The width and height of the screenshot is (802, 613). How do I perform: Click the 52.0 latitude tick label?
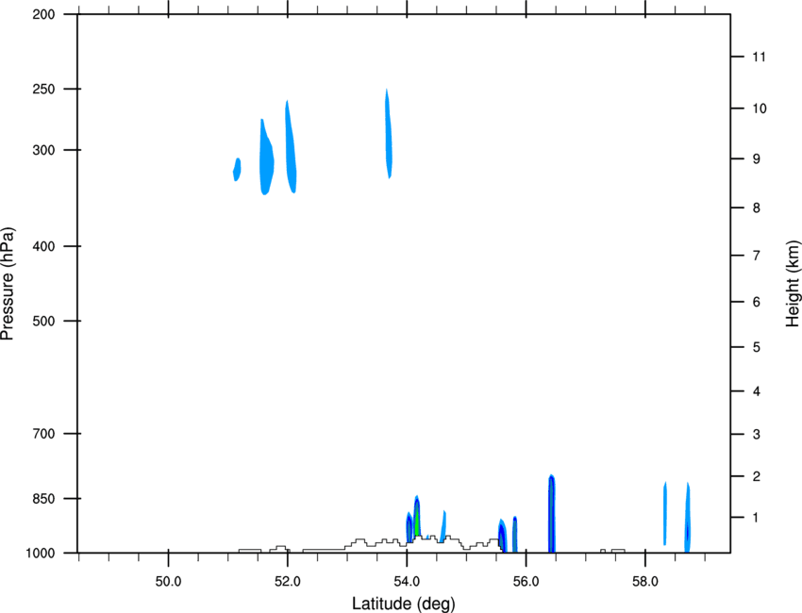point(288,582)
